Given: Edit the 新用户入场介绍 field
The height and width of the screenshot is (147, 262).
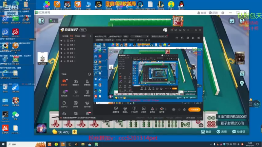Looking at the screenshot, I should click(x=159, y=36).
